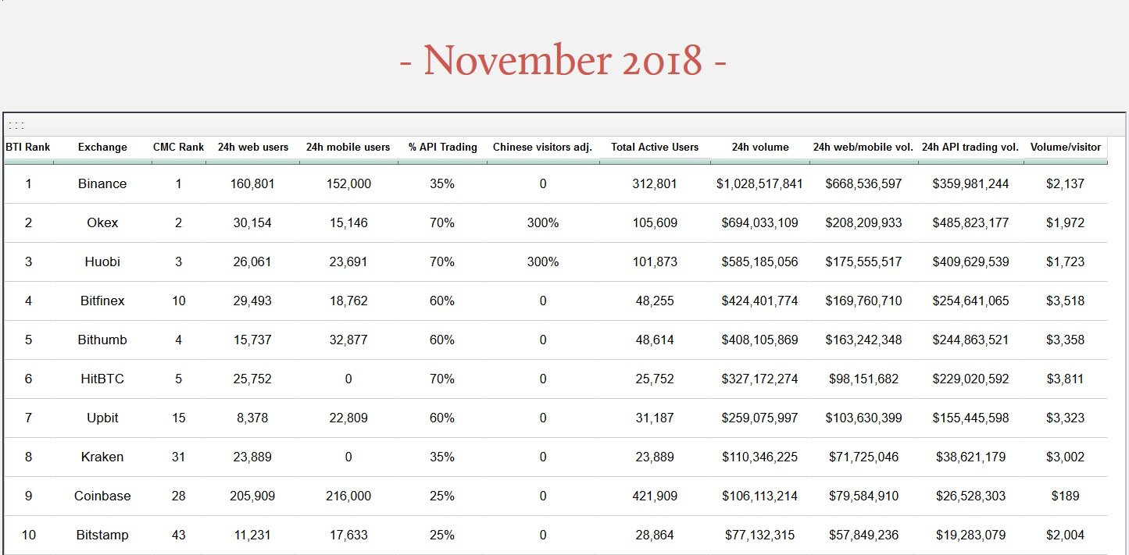
Task: Select the Bitstamp exchange name cell
Action: [x=102, y=535]
